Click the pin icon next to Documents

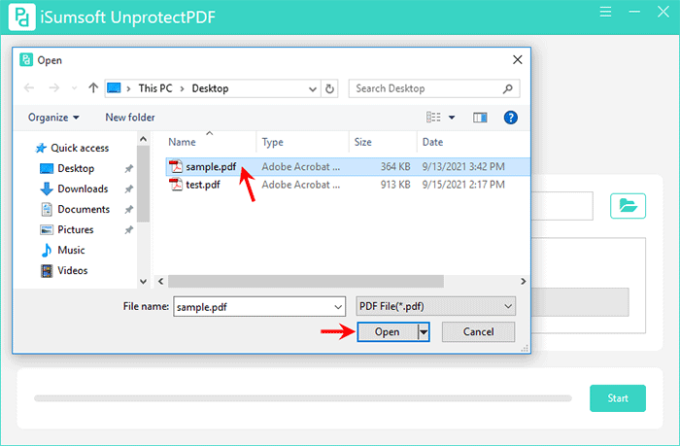pyautogui.click(x=129, y=210)
